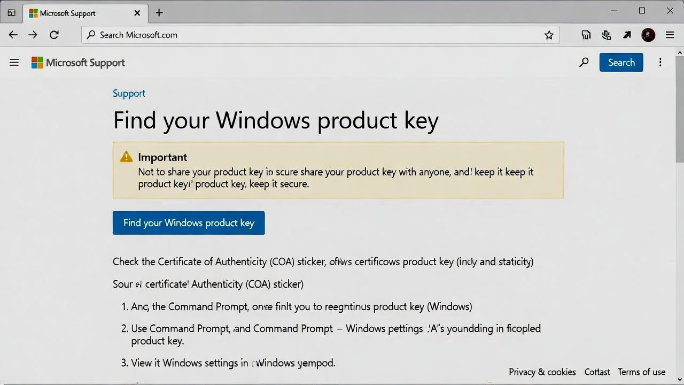The width and height of the screenshot is (684, 385).
Task: Open the Privacy & cookies link
Action: pyautogui.click(x=542, y=372)
